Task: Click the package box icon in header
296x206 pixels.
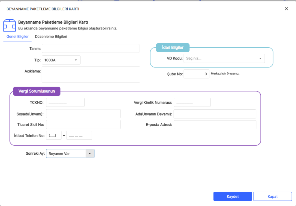Action: tap(9, 25)
